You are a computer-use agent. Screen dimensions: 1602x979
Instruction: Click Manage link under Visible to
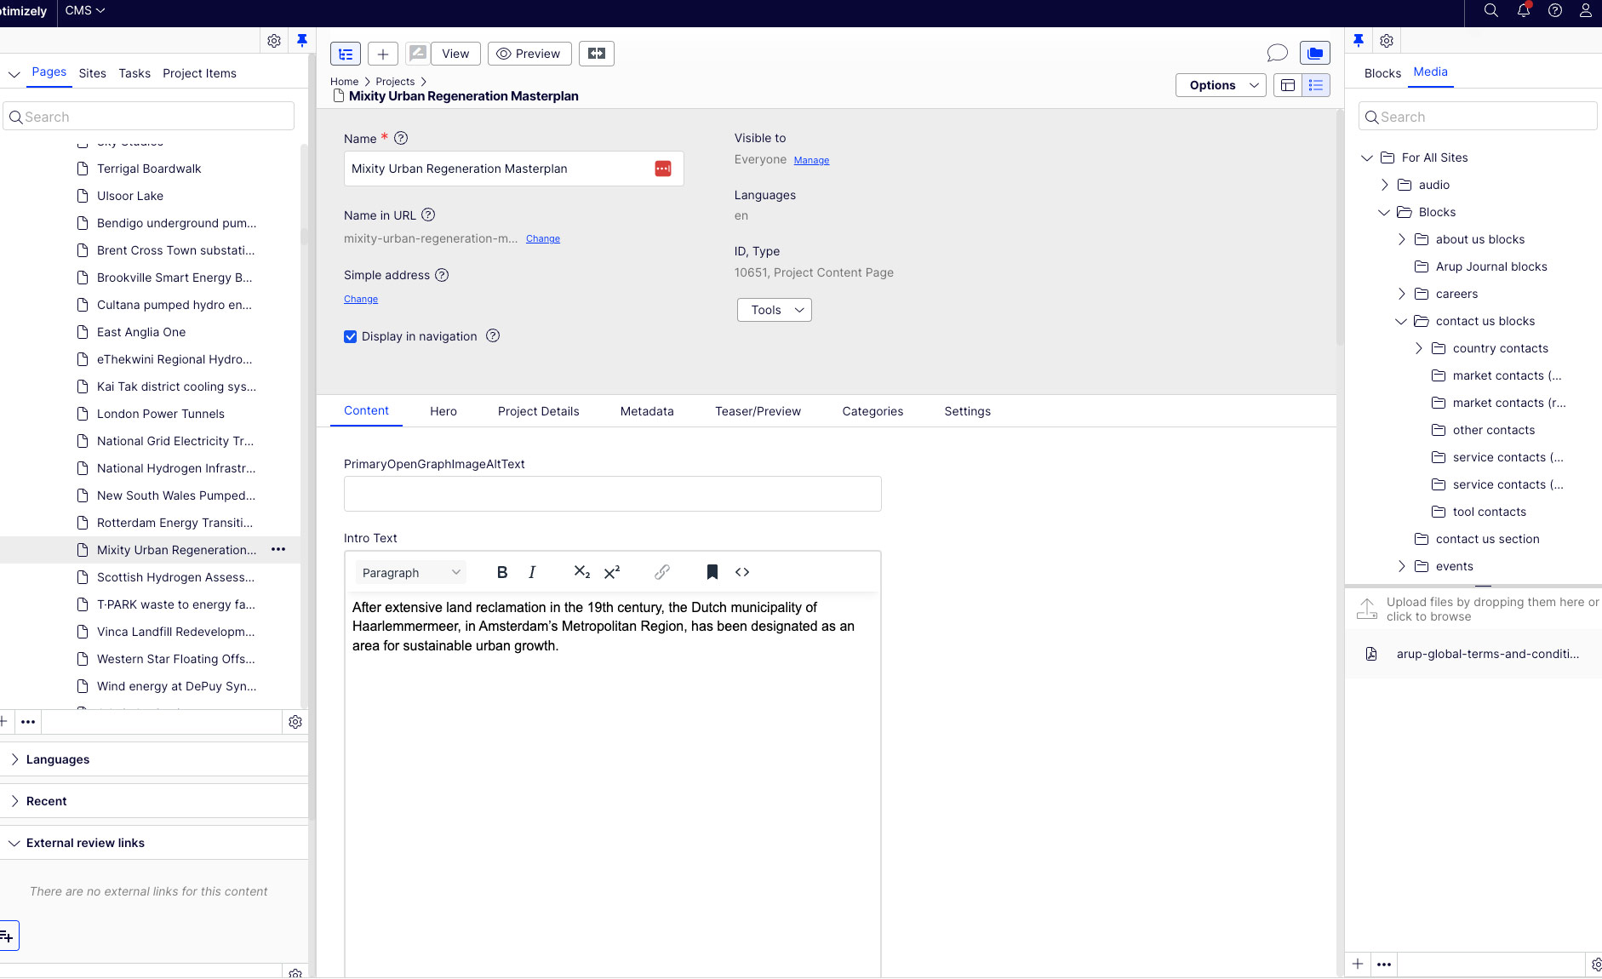pos(811,160)
